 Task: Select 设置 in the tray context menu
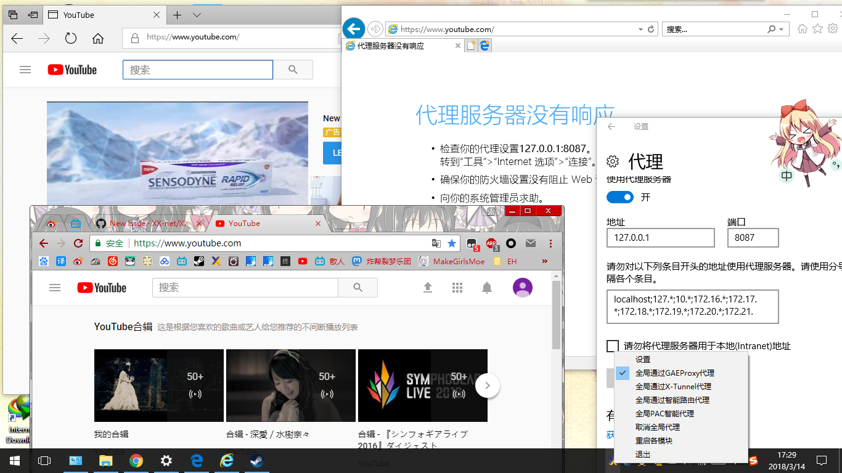[x=681, y=359]
